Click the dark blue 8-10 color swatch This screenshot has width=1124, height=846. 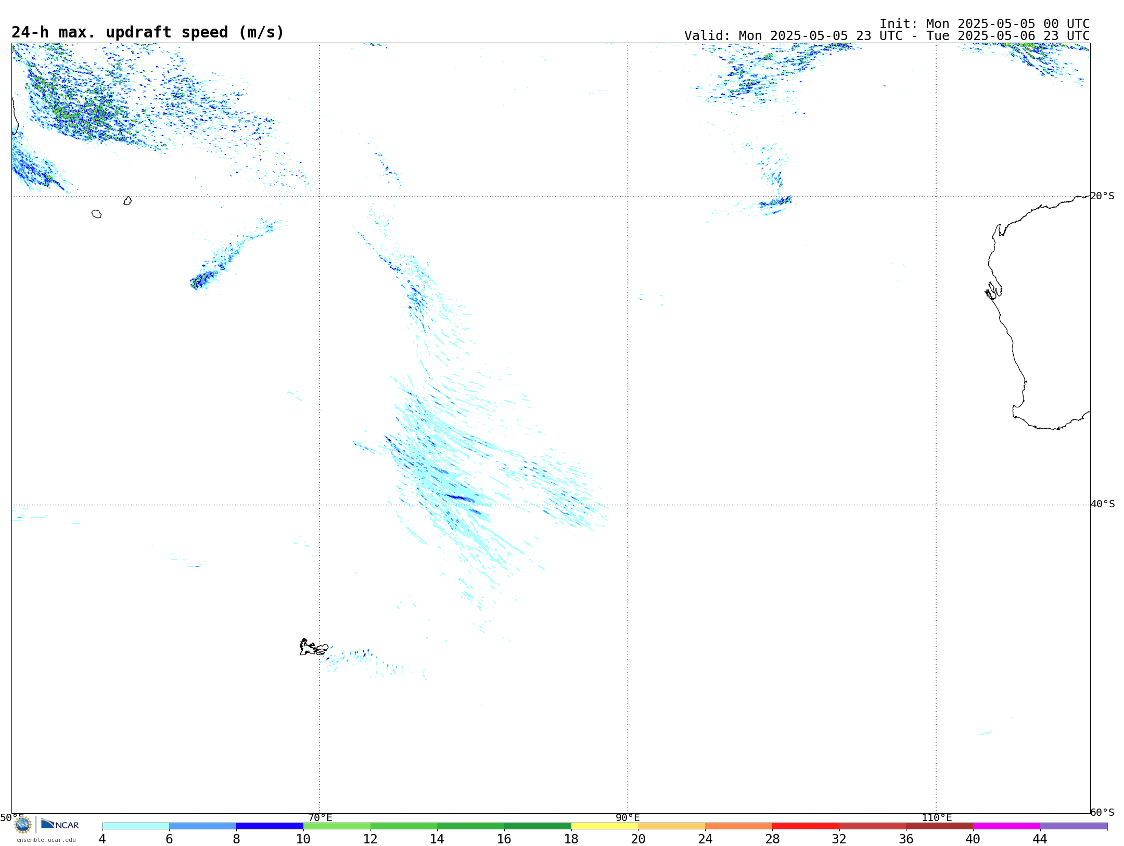(x=270, y=826)
